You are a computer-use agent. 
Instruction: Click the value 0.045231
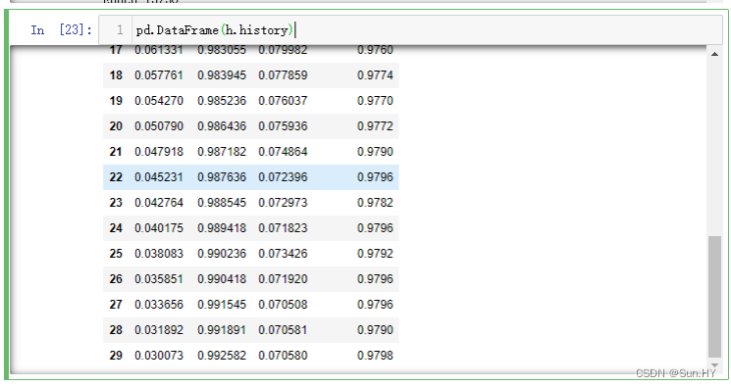pyautogui.click(x=159, y=177)
